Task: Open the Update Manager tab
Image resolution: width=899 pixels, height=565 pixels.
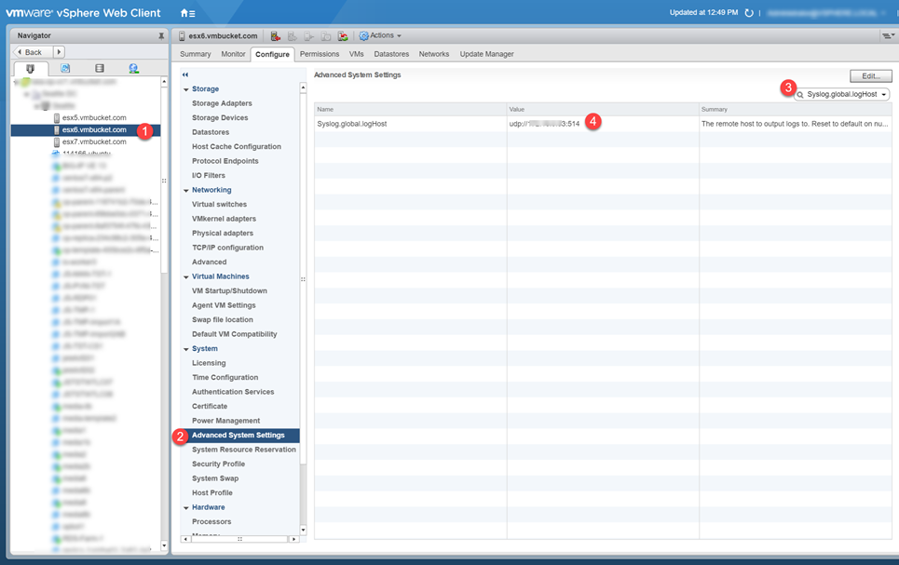Action: (487, 54)
